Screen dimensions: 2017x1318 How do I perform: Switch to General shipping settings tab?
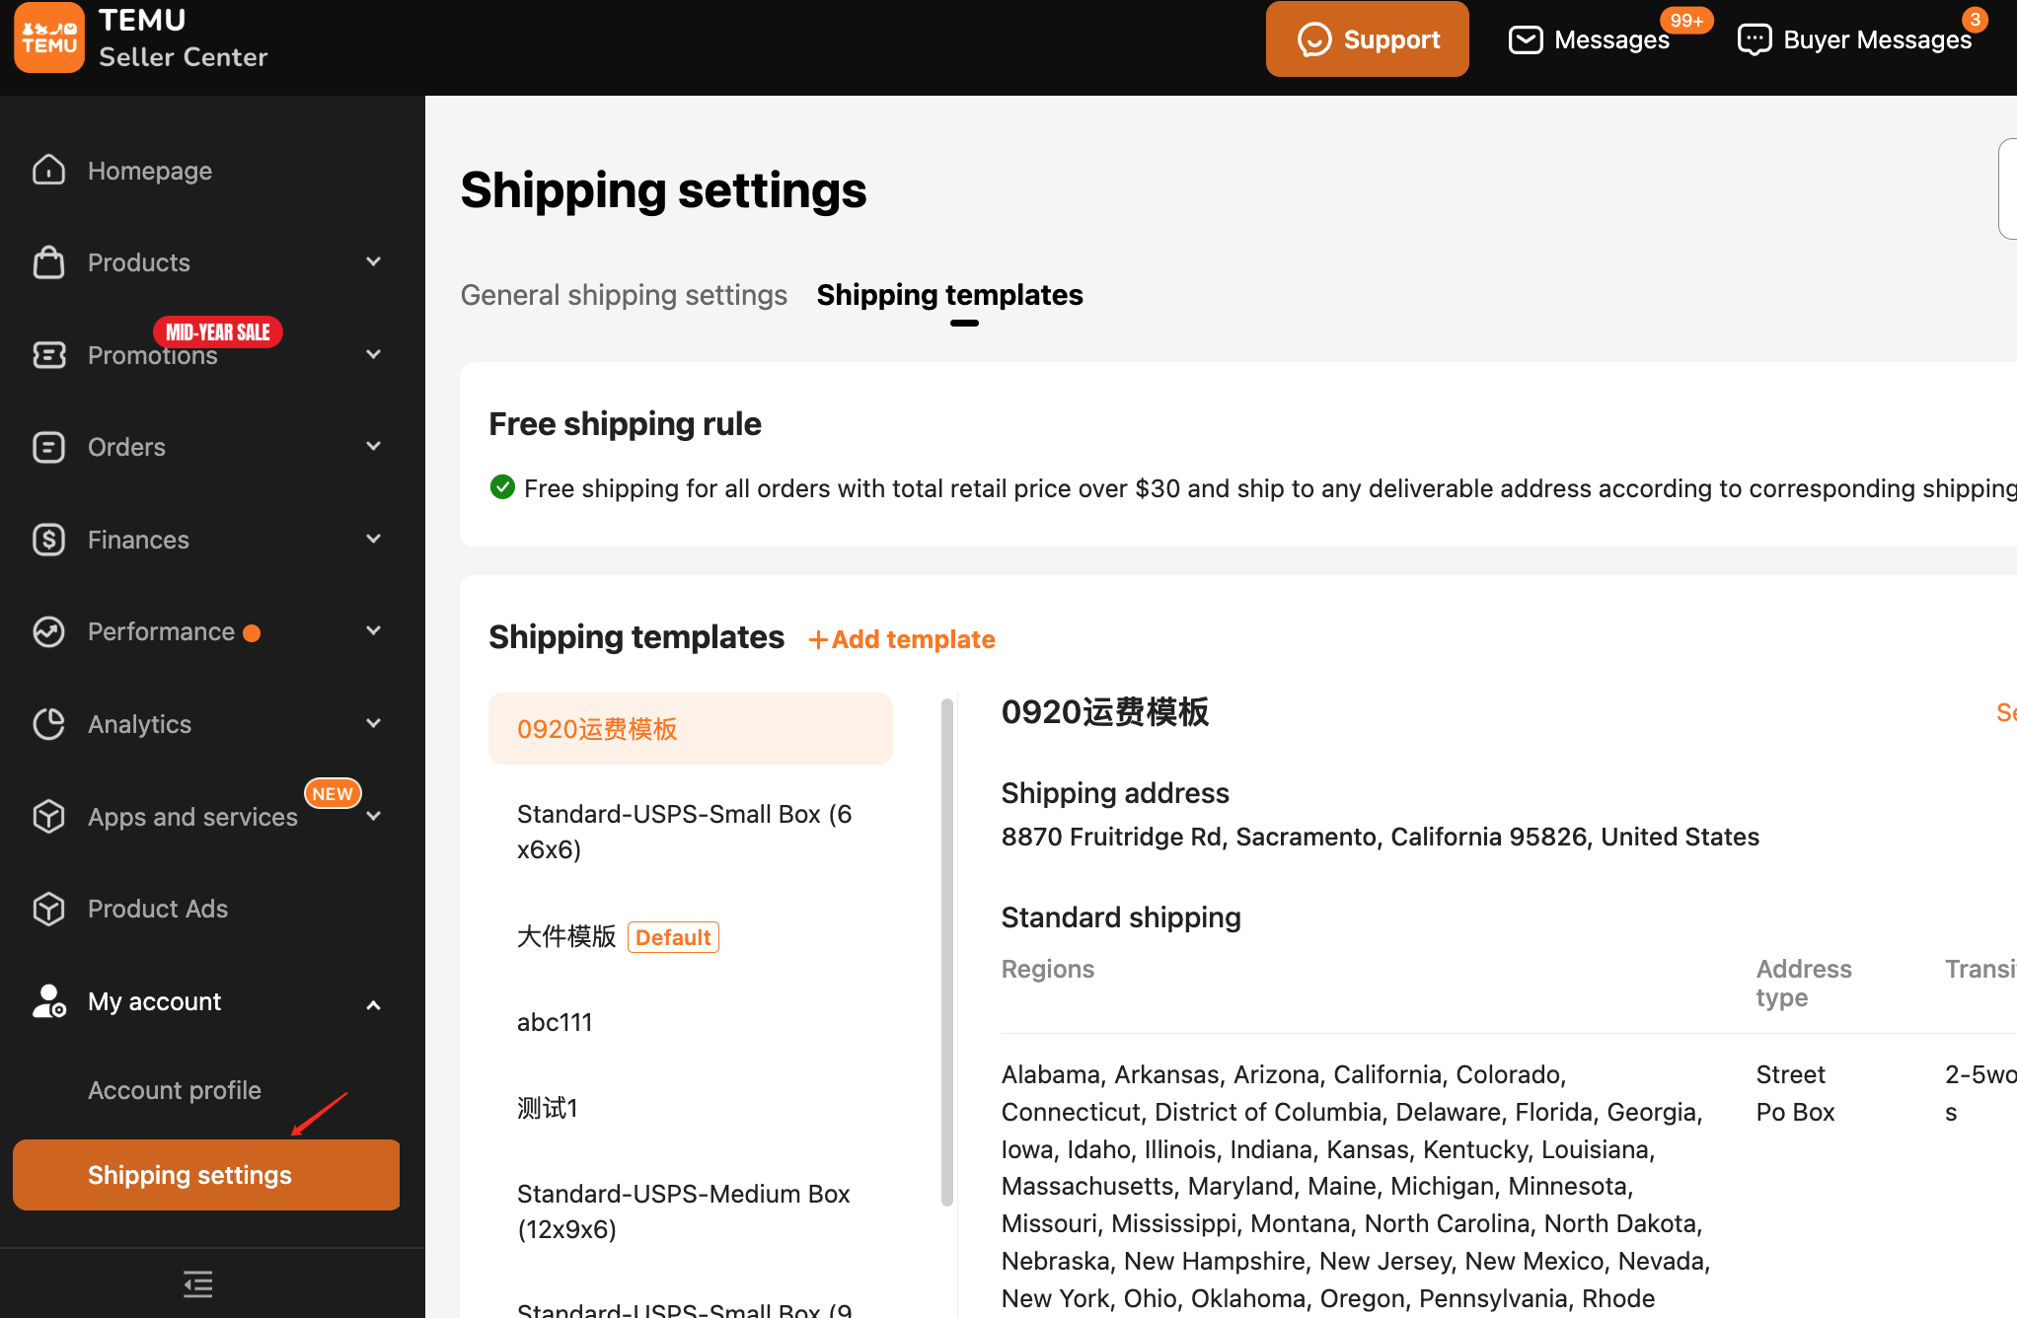[x=624, y=295]
